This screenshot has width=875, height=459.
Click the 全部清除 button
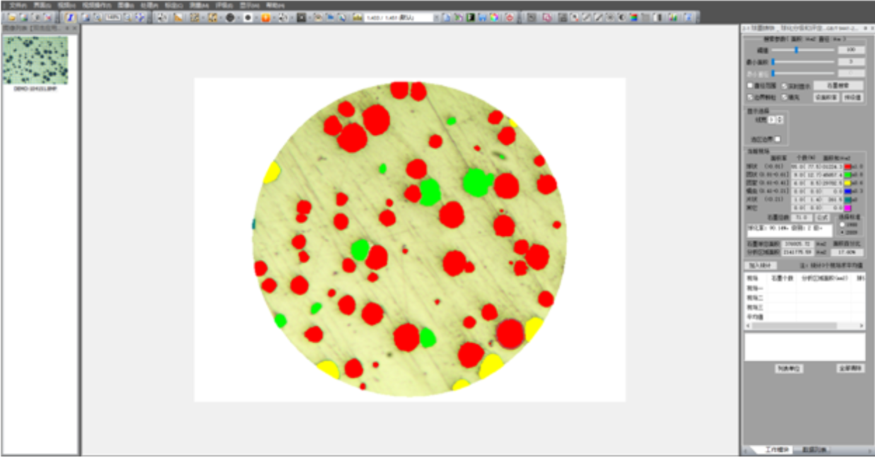coord(850,369)
